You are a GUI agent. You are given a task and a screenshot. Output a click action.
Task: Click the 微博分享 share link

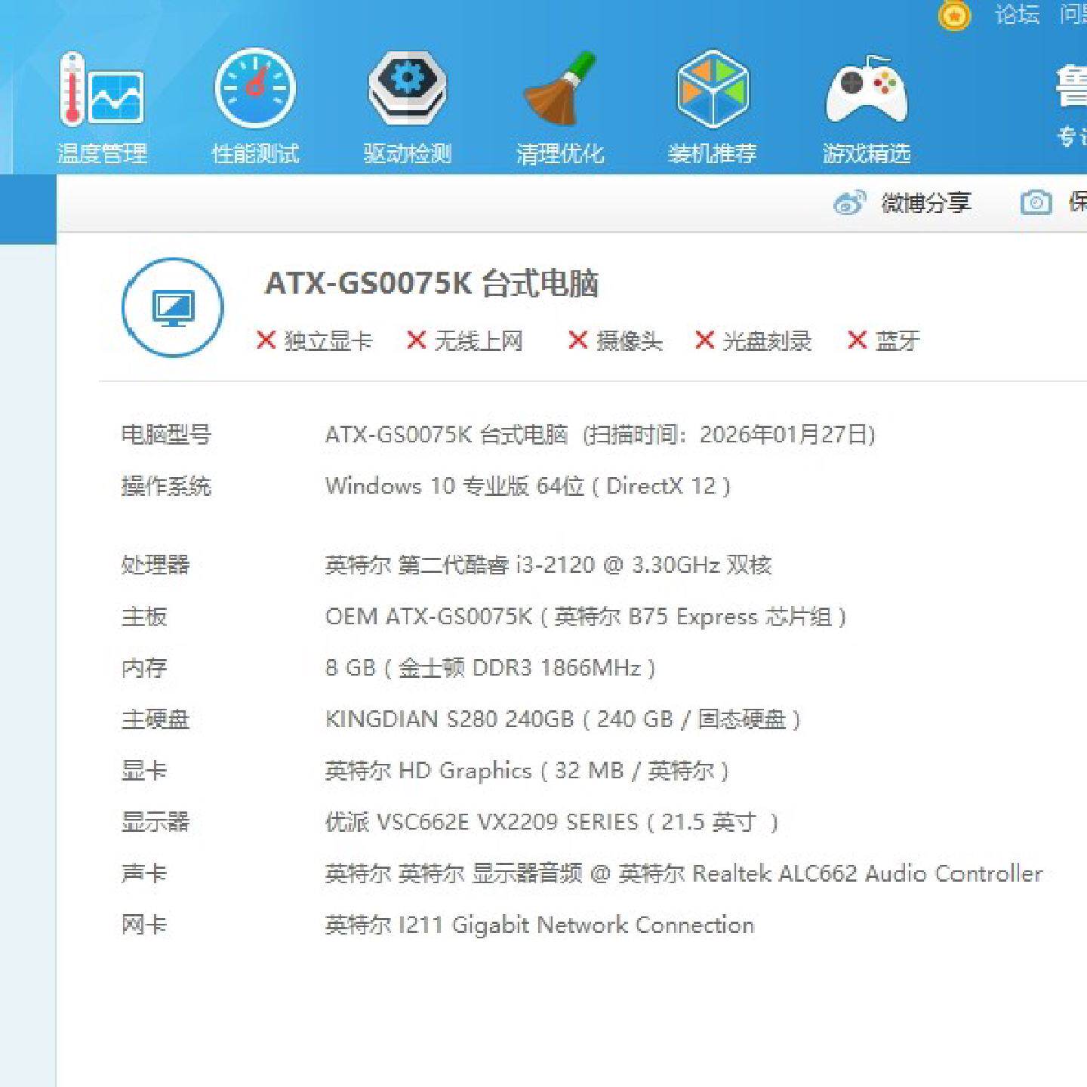pyautogui.click(x=926, y=202)
